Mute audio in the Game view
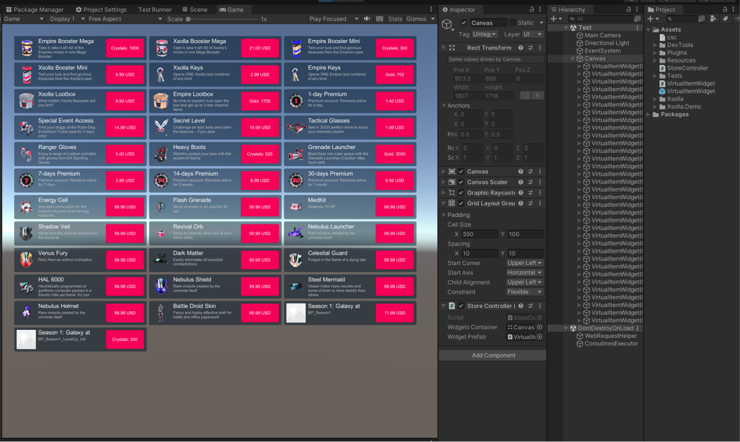The height and width of the screenshot is (442, 740). point(368,19)
